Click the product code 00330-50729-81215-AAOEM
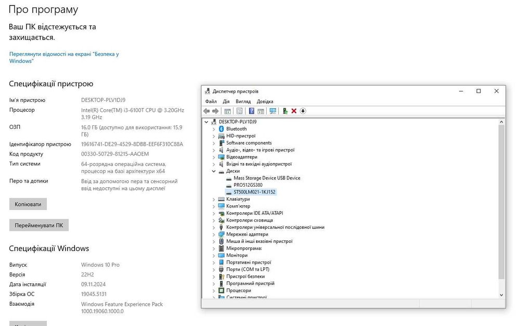The image size is (520, 326). (x=115, y=154)
